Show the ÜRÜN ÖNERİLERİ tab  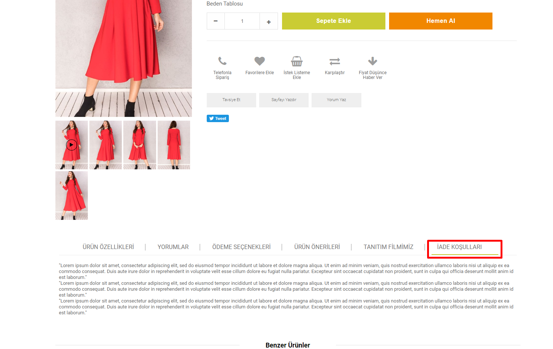[317, 247]
